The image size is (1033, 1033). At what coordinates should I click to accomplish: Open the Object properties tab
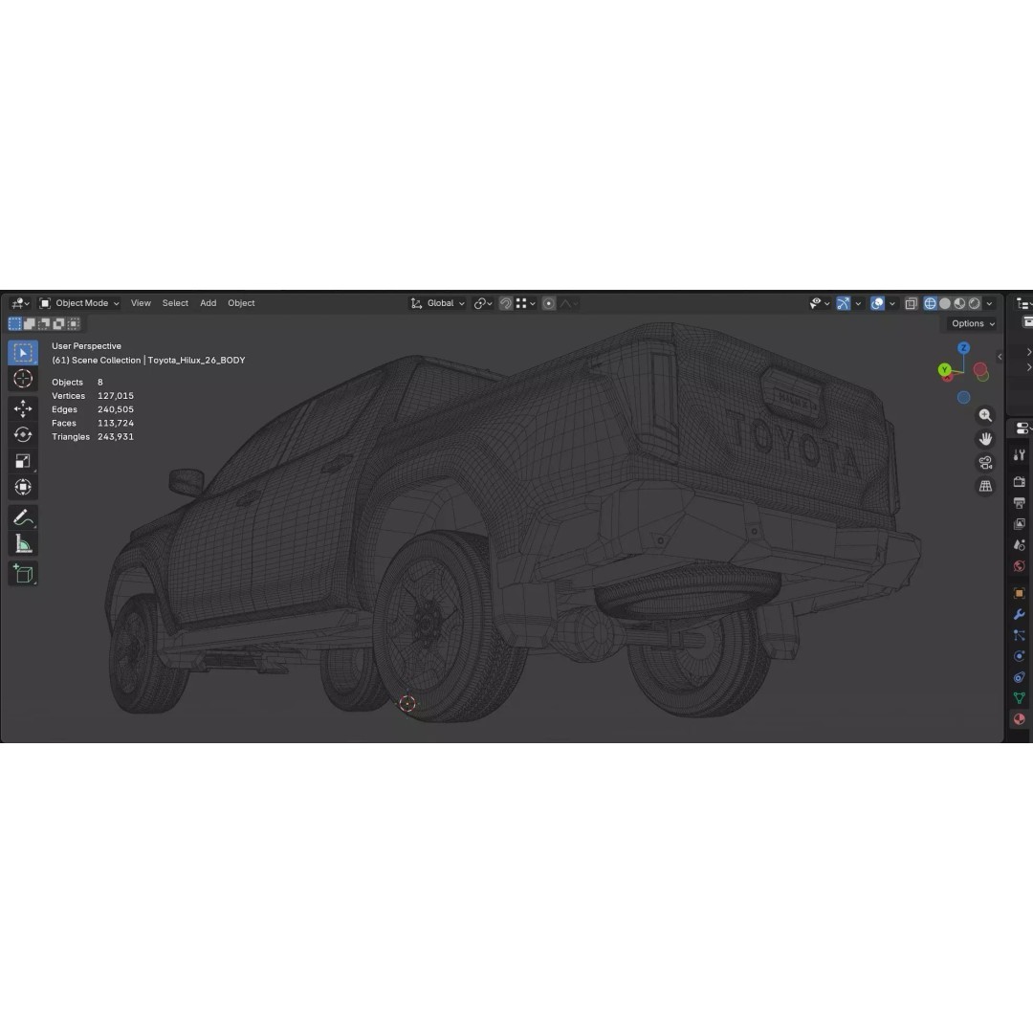point(1020,594)
